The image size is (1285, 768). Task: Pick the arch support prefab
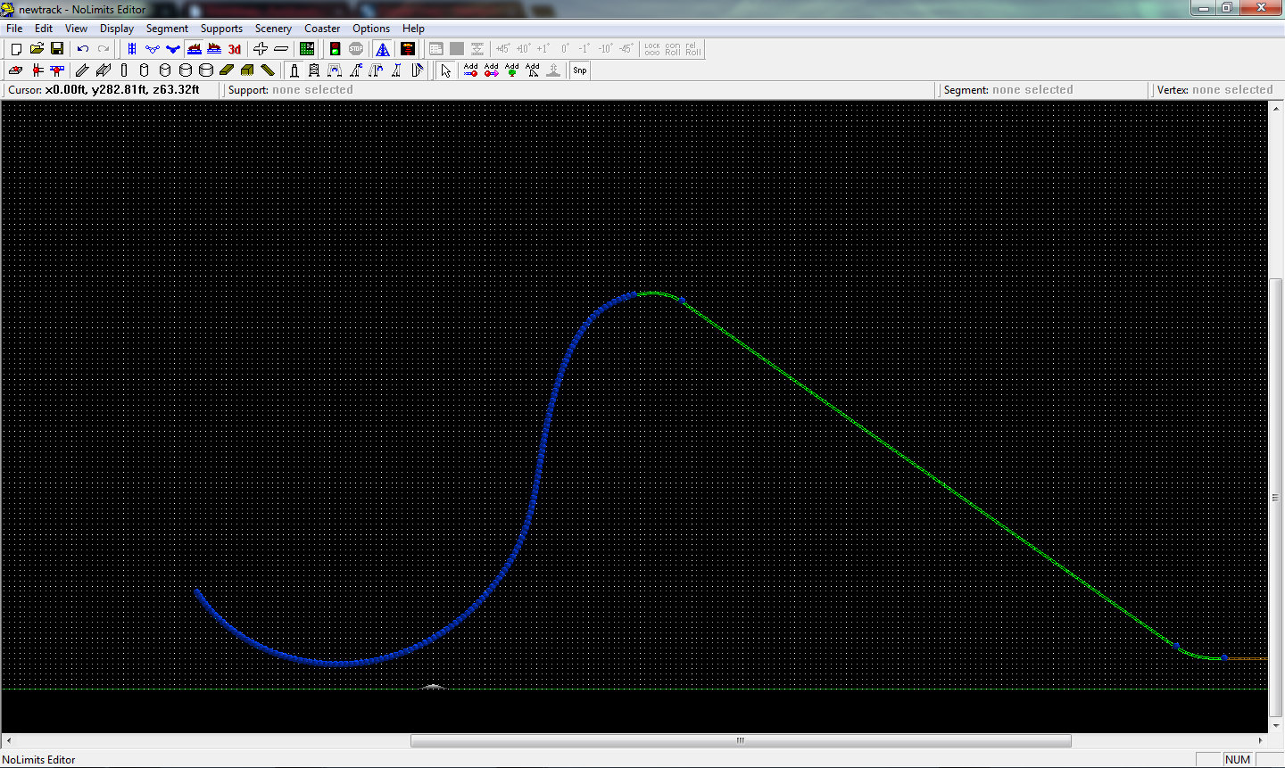(x=335, y=70)
